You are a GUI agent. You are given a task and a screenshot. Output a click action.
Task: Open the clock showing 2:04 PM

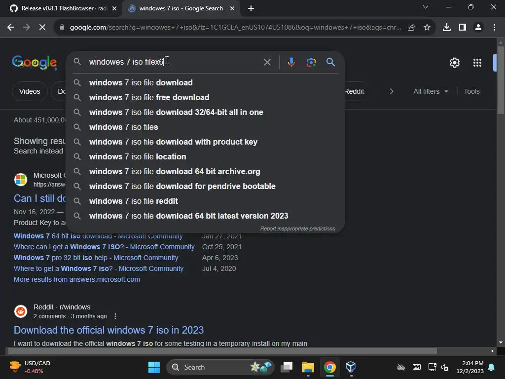click(470, 367)
